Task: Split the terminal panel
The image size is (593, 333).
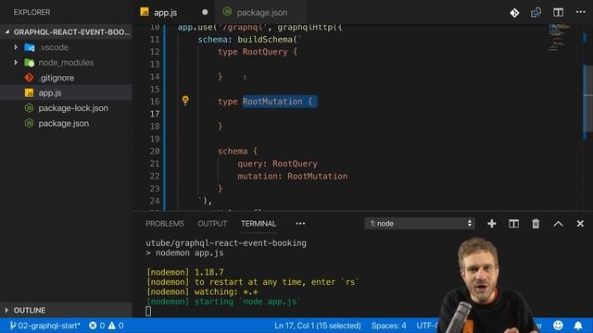Action: coord(513,224)
